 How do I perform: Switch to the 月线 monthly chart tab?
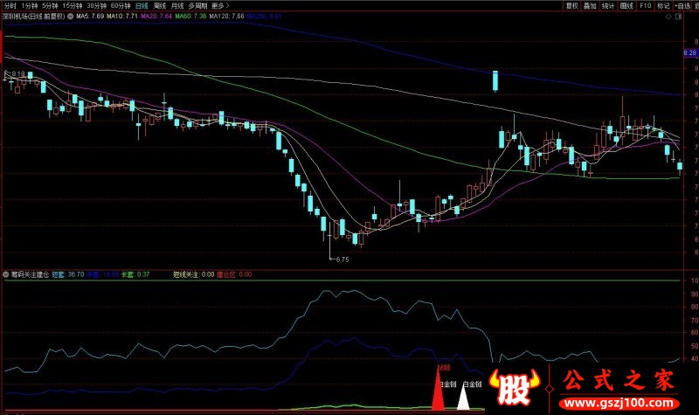pos(177,6)
